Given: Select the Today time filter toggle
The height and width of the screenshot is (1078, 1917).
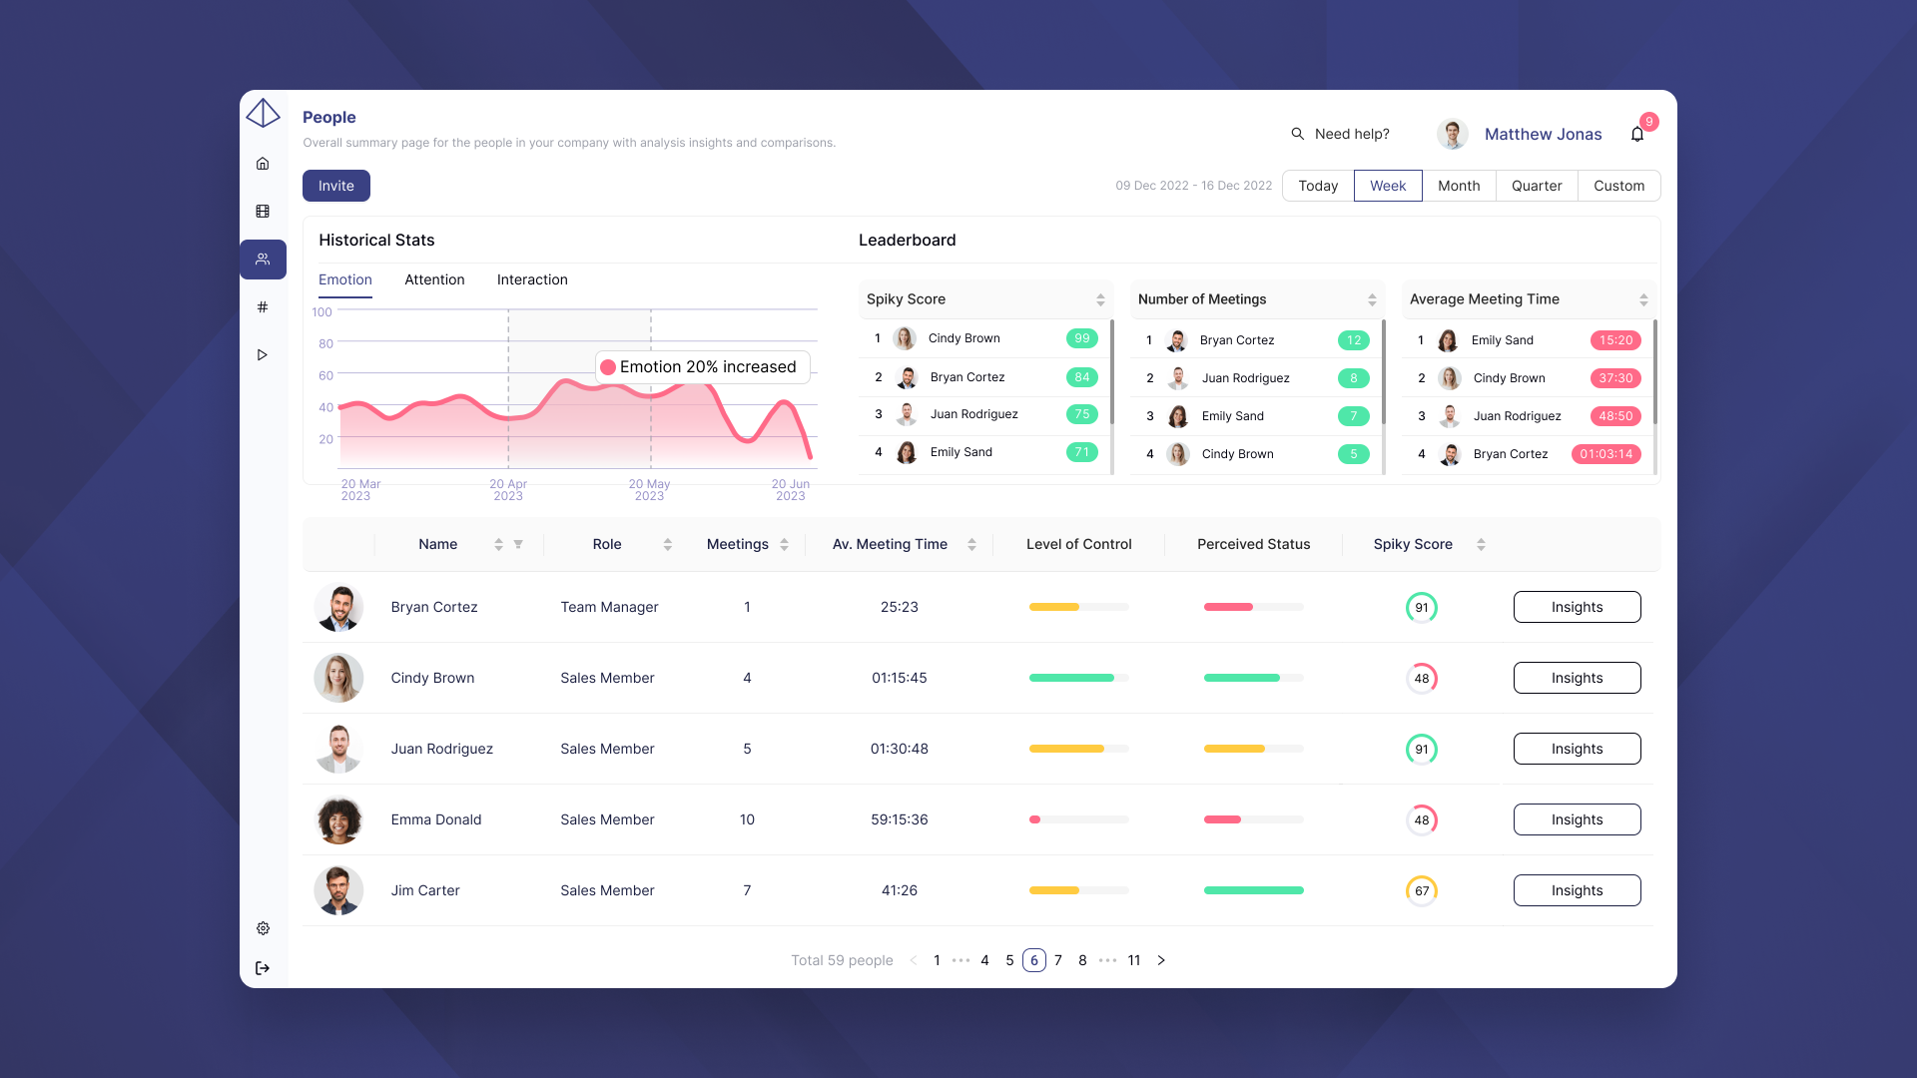Looking at the screenshot, I should (1317, 186).
